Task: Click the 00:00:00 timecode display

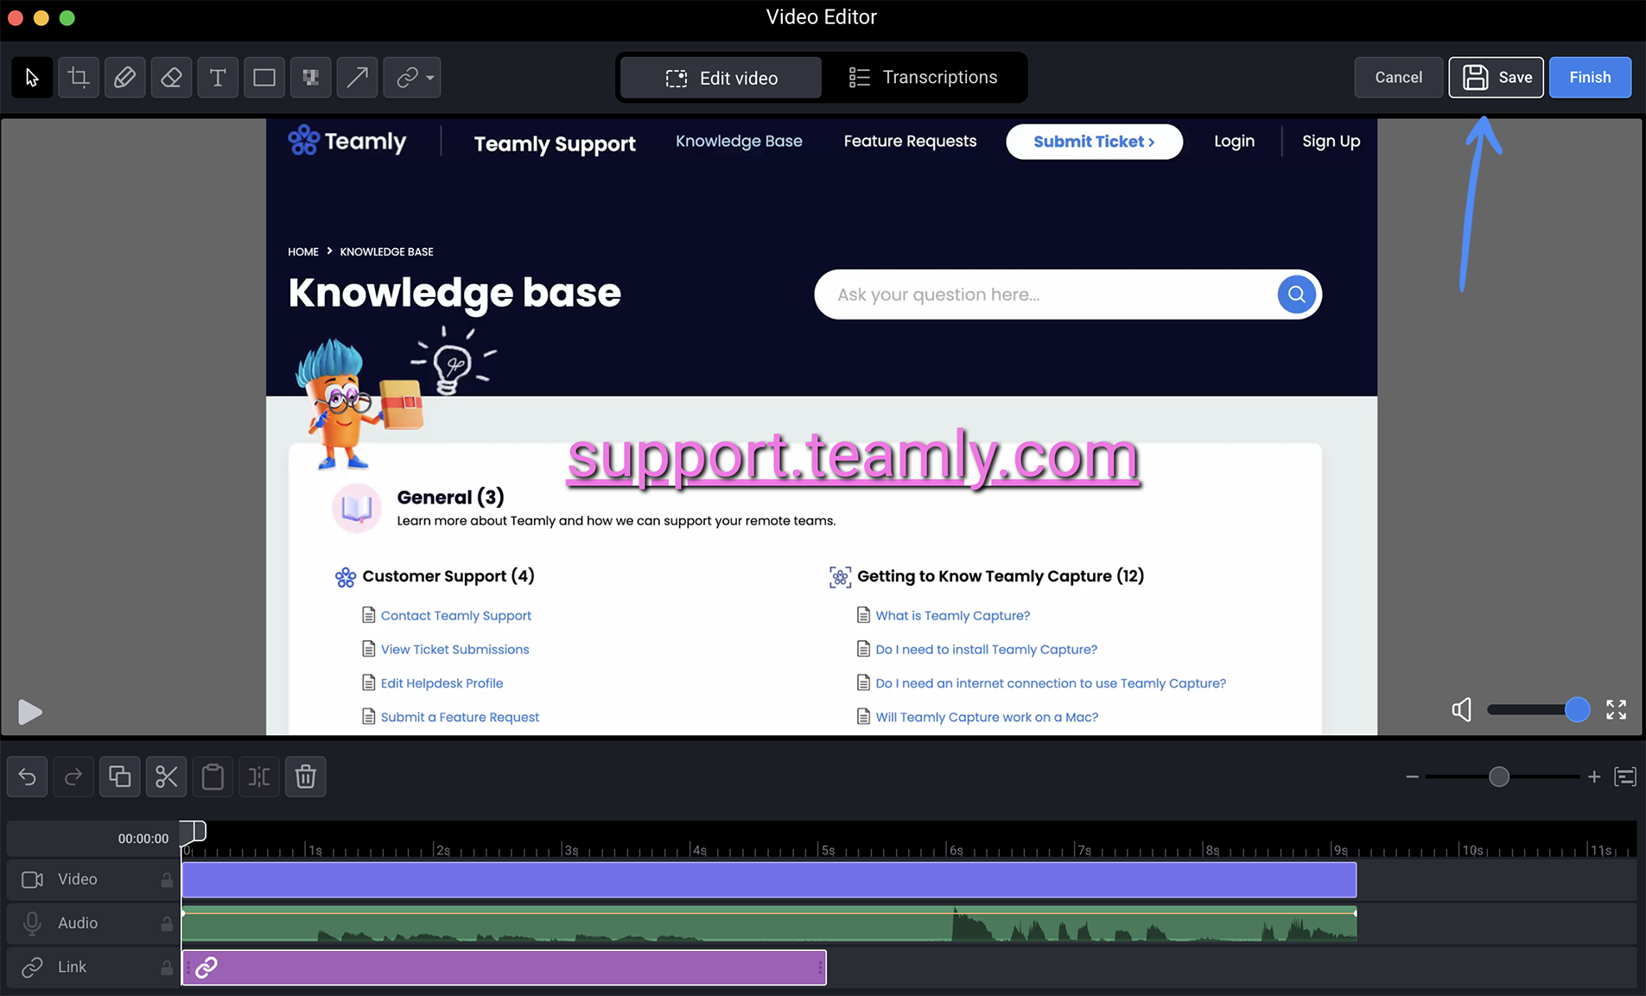Action: (x=143, y=839)
